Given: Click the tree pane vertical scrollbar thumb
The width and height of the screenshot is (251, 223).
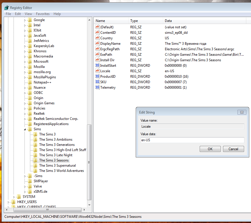Looking at the screenshot, I should point(89,162).
